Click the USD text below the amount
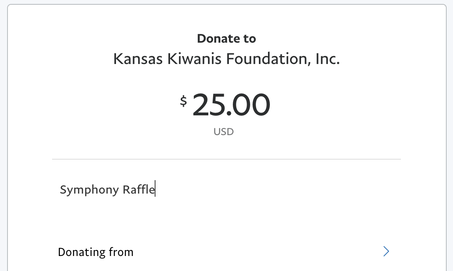The width and height of the screenshot is (453, 271). [223, 132]
